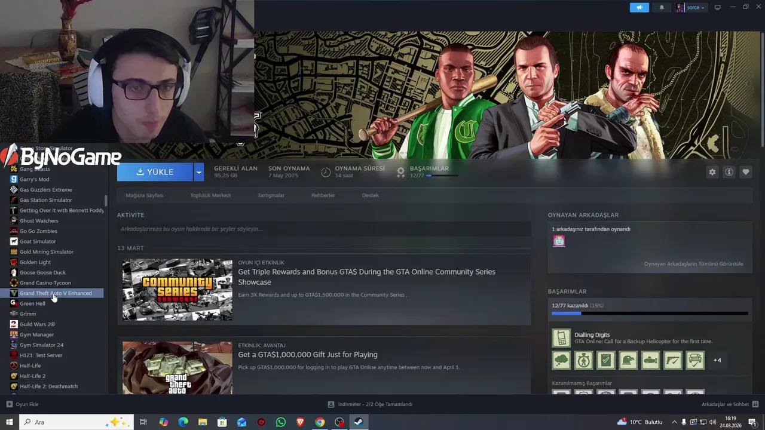The height and width of the screenshot is (430, 765).
Task: Open WhatsApp from the taskbar
Action: tap(281, 422)
